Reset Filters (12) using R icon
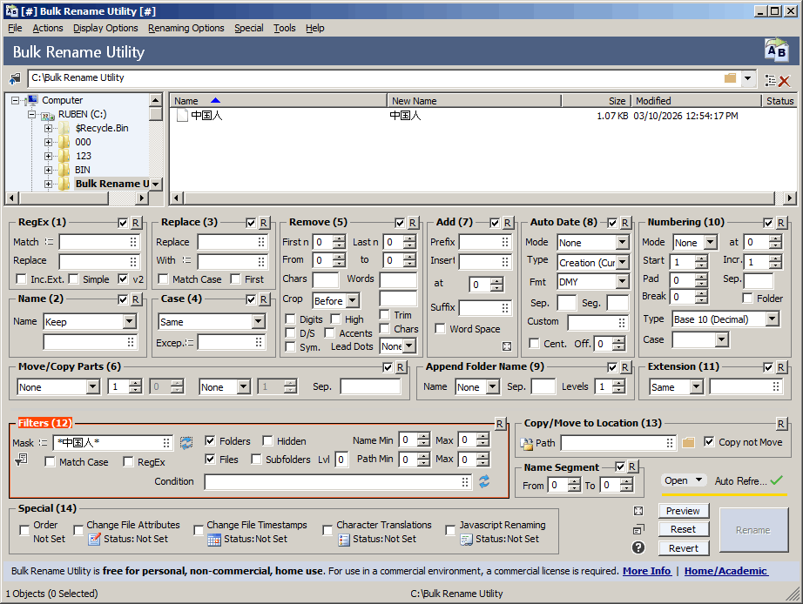The height and width of the screenshot is (604, 803). pos(499,423)
